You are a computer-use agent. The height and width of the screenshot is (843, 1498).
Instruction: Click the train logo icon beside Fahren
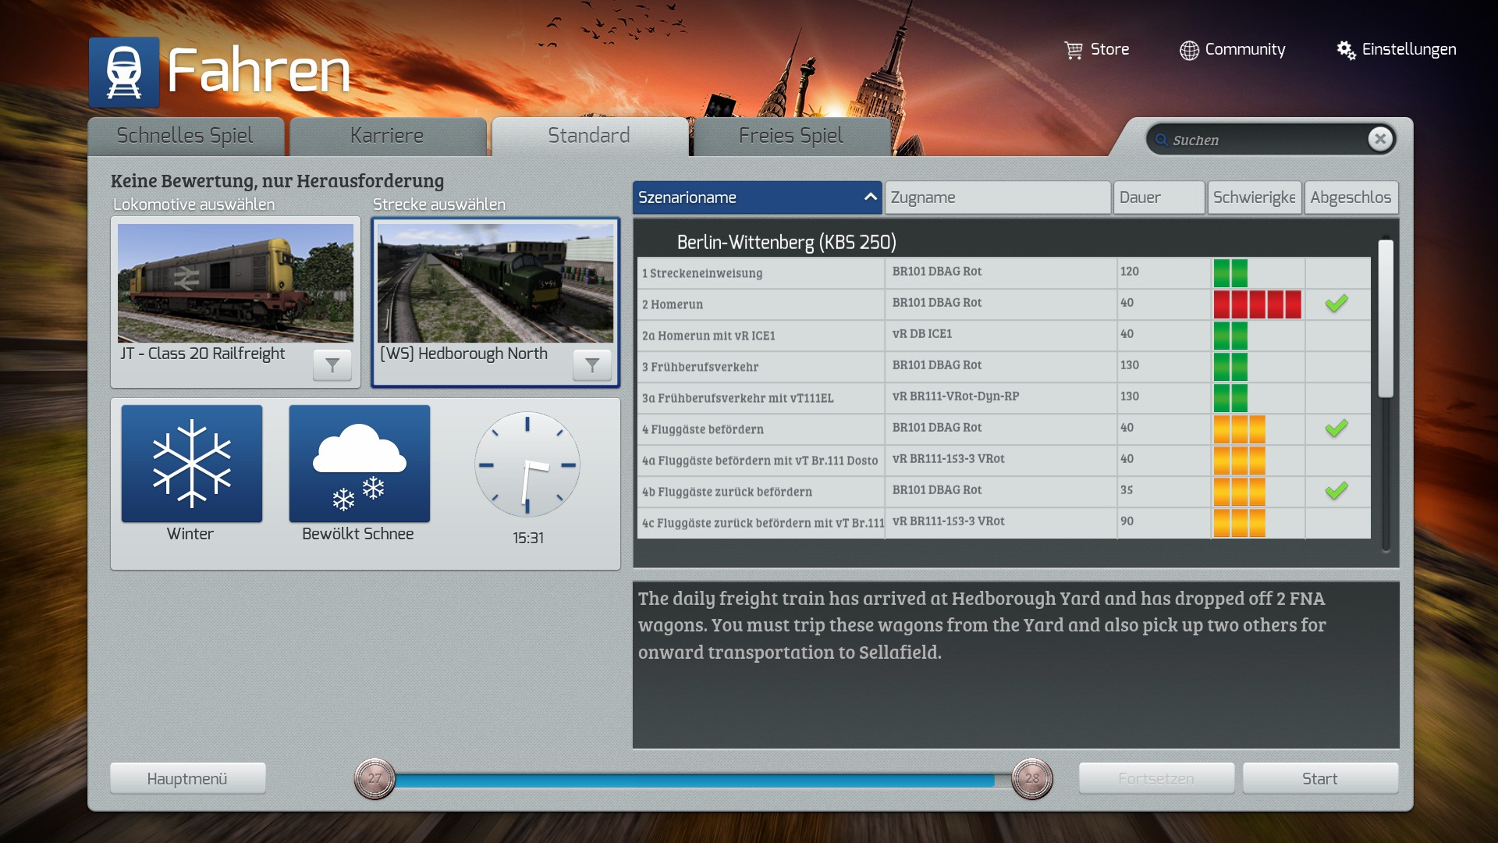click(x=124, y=72)
